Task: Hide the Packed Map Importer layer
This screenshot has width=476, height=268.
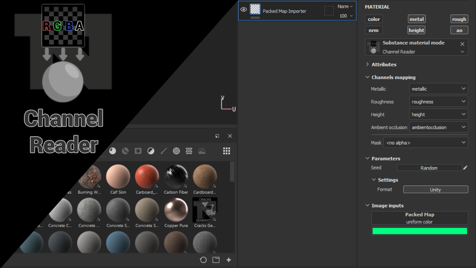Action: click(x=243, y=9)
